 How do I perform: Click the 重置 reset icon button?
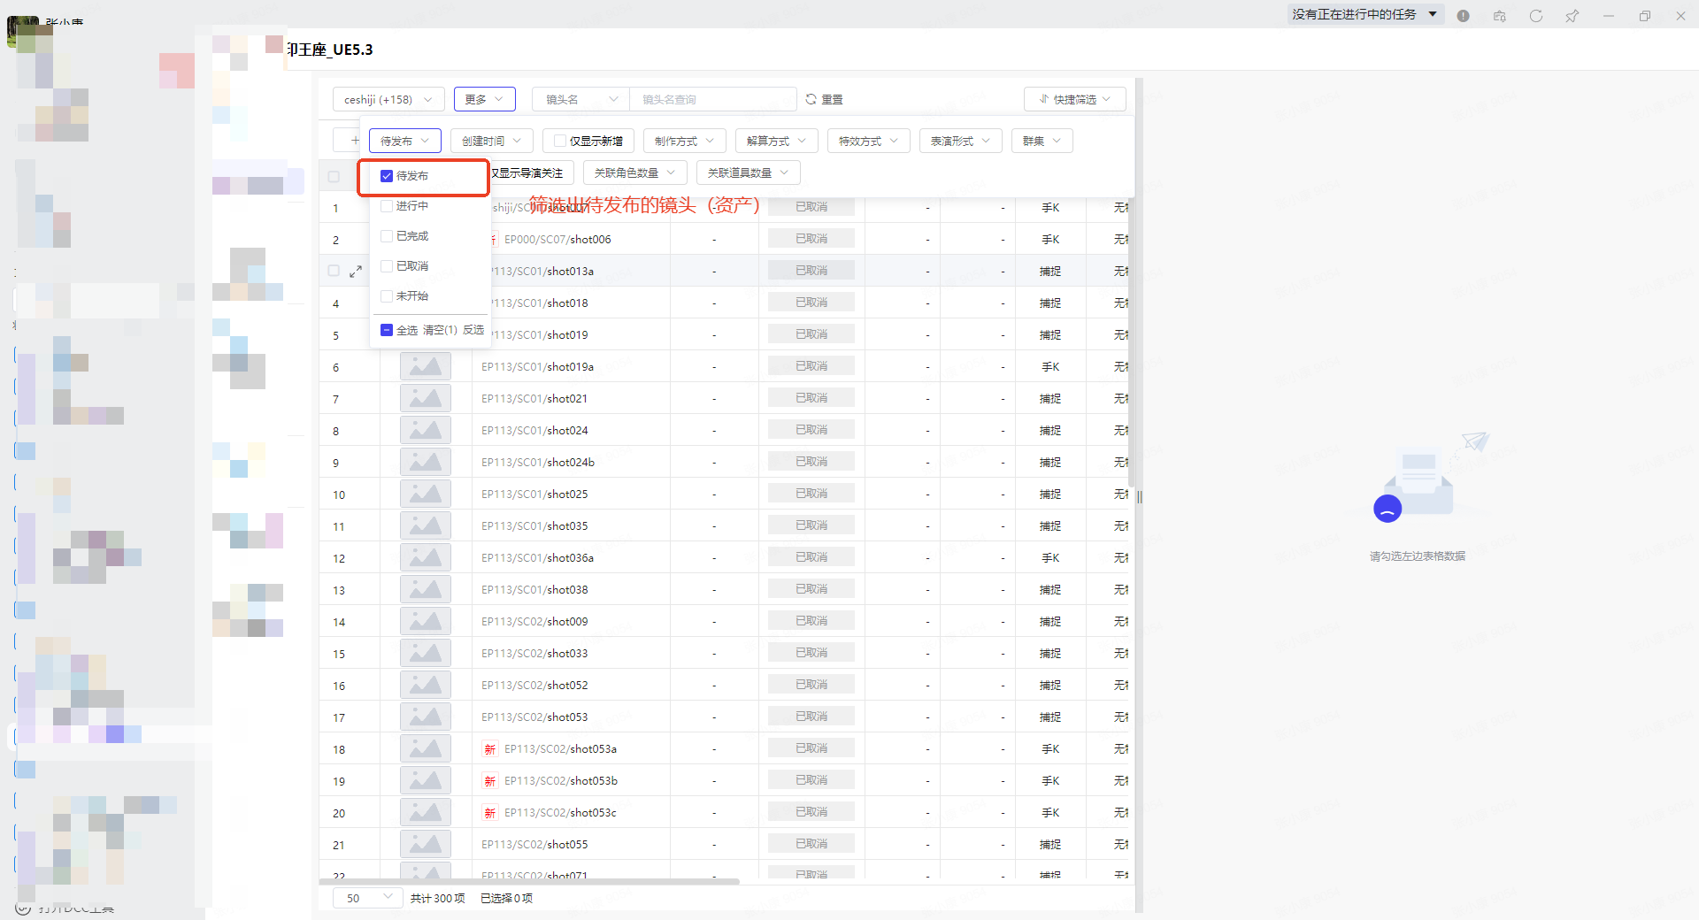824,99
